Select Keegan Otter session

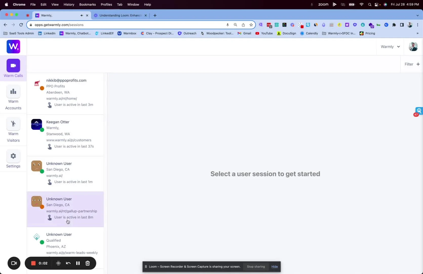[x=65, y=135]
